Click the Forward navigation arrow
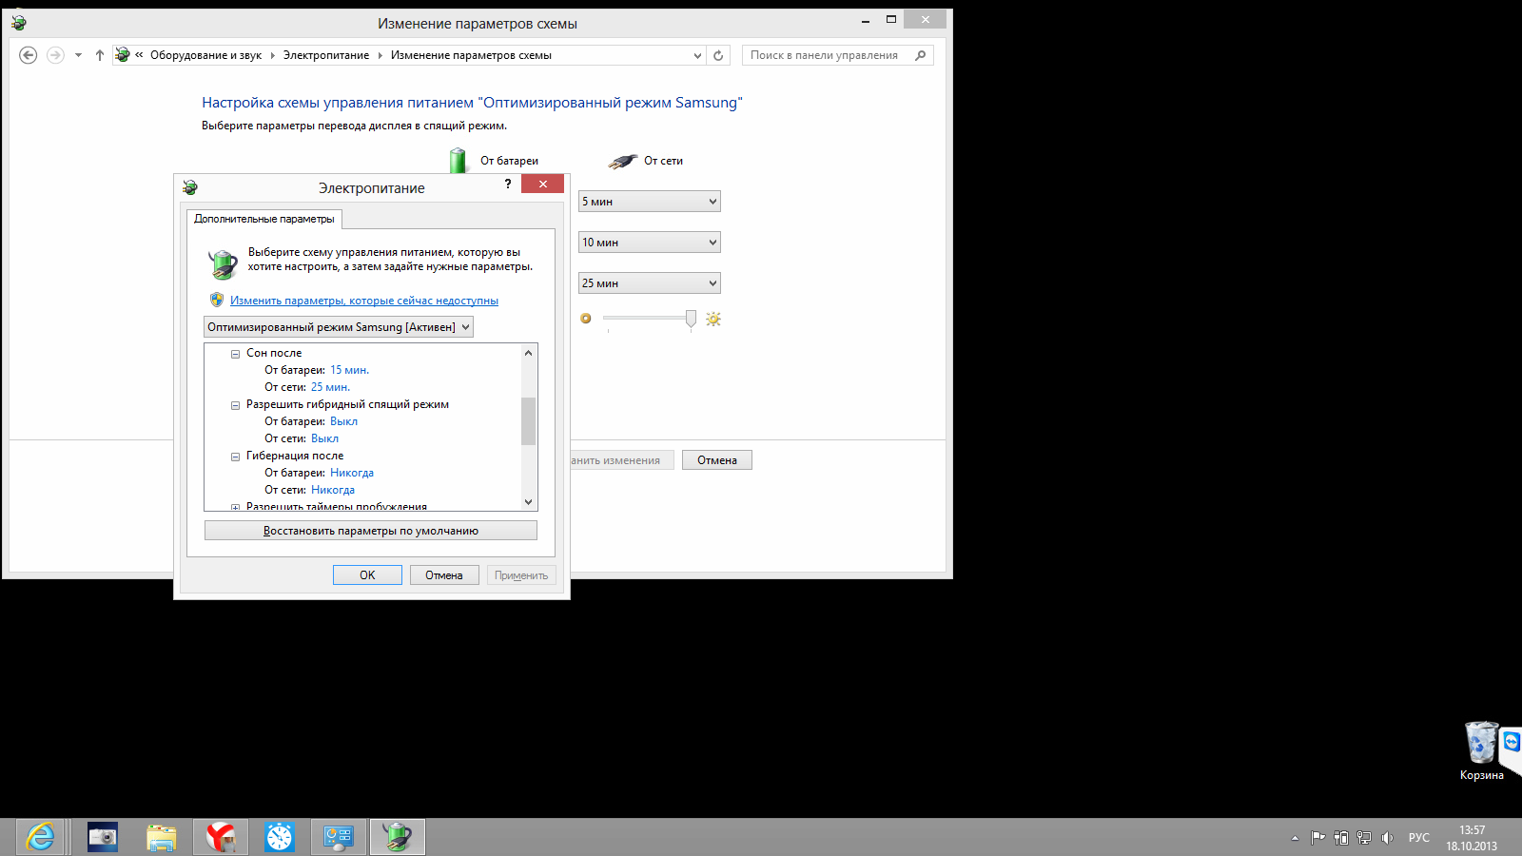Image resolution: width=1522 pixels, height=856 pixels. point(55,55)
